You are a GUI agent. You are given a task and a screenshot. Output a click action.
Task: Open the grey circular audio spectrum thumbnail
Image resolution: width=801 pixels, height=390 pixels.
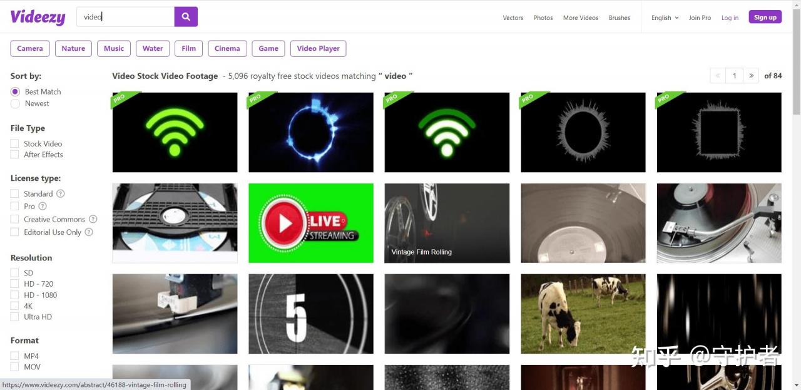(x=583, y=132)
